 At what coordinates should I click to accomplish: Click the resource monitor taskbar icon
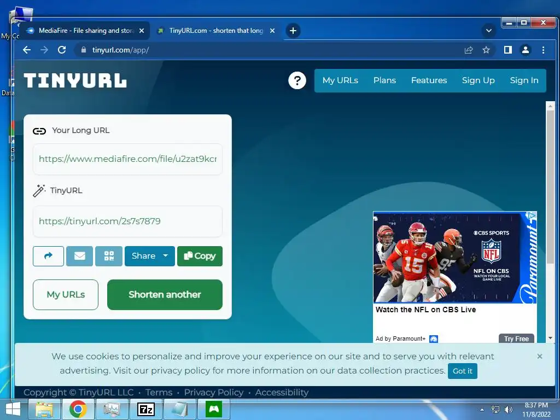click(112, 409)
